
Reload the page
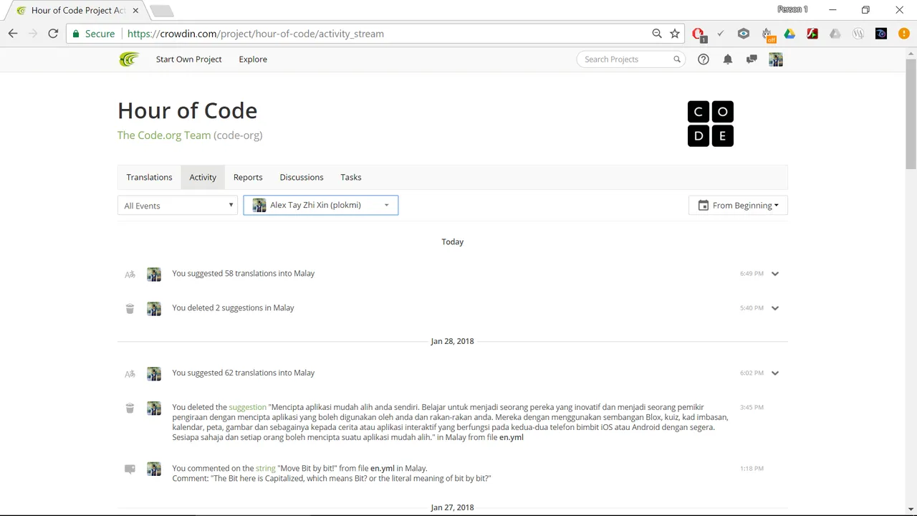coord(53,34)
